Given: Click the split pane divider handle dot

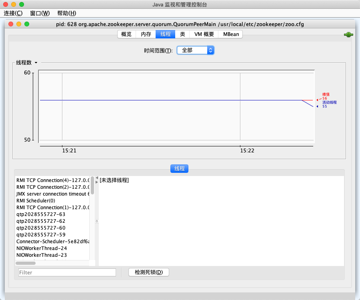Looking at the screenshot, I should pos(97,221).
